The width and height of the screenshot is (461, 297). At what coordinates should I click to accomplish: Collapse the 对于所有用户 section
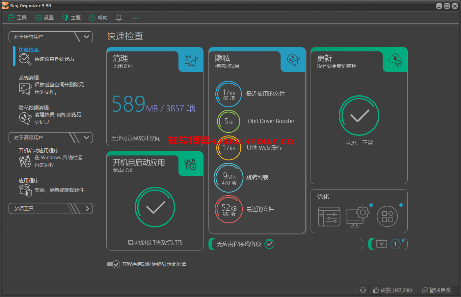tap(51, 37)
